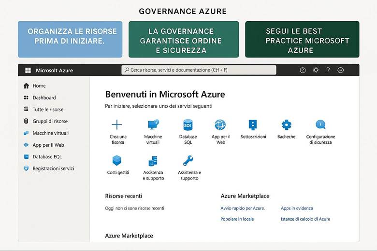
Task: Open the Avvio rapido per Azure link
Action: 243,208
